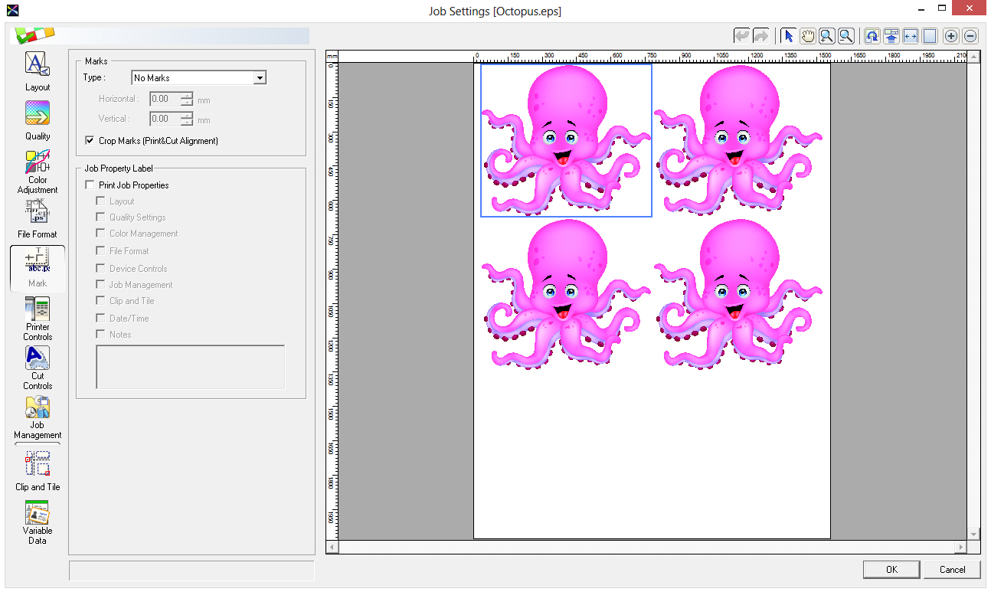Enable Print Job Properties checkbox
The width and height of the screenshot is (991, 592).
click(x=90, y=185)
